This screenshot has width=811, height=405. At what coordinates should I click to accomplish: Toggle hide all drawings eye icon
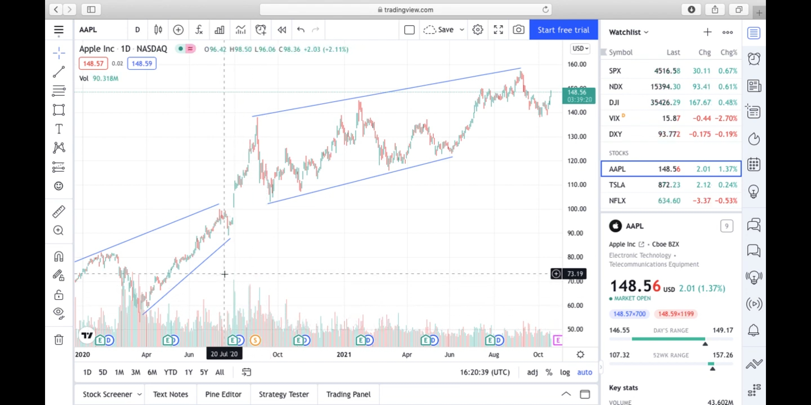coord(59,313)
